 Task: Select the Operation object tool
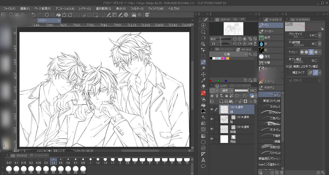coord(203,44)
